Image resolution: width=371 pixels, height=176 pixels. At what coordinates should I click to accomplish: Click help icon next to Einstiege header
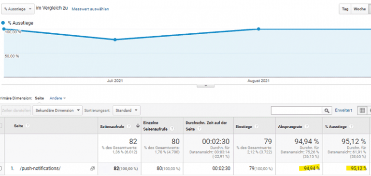coord(257,126)
